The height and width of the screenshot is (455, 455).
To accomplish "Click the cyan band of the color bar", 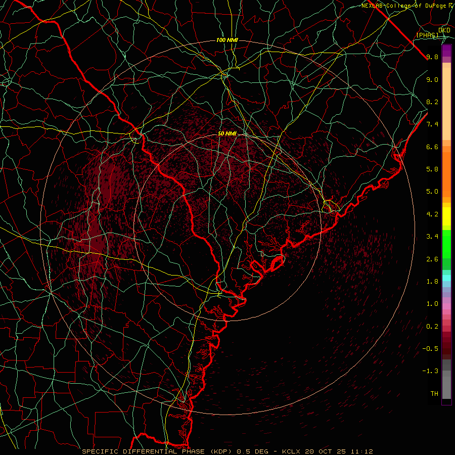I will click(446, 278).
